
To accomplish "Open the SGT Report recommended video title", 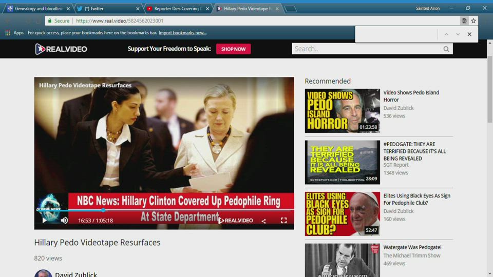I will point(414,151).
